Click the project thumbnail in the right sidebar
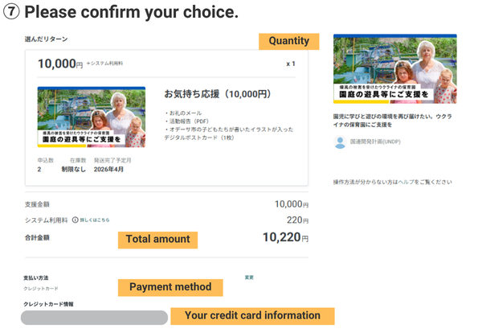 (394, 68)
